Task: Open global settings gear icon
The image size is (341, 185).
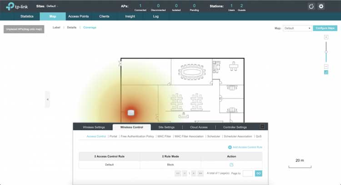Action: pyautogui.click(x=321, y=6)
